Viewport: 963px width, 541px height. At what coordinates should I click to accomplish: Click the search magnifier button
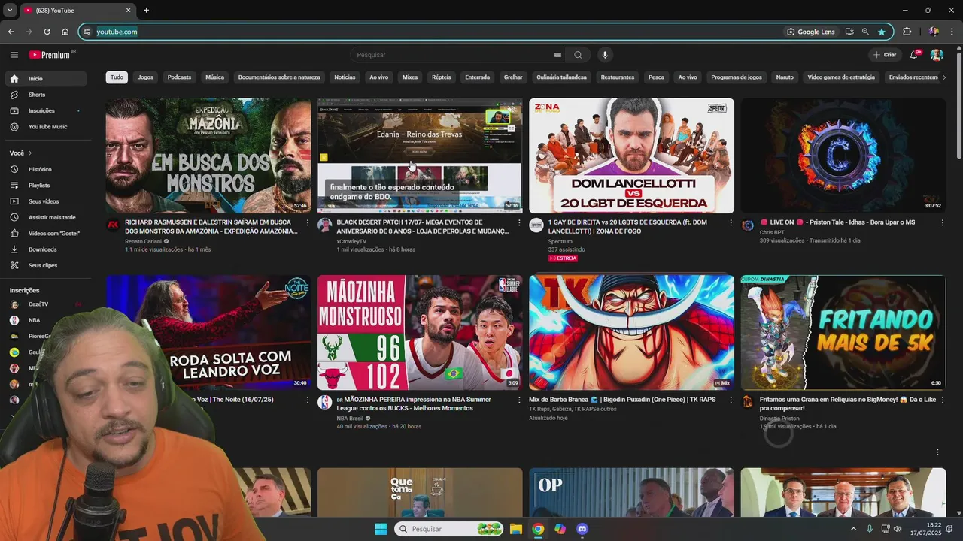578,55
